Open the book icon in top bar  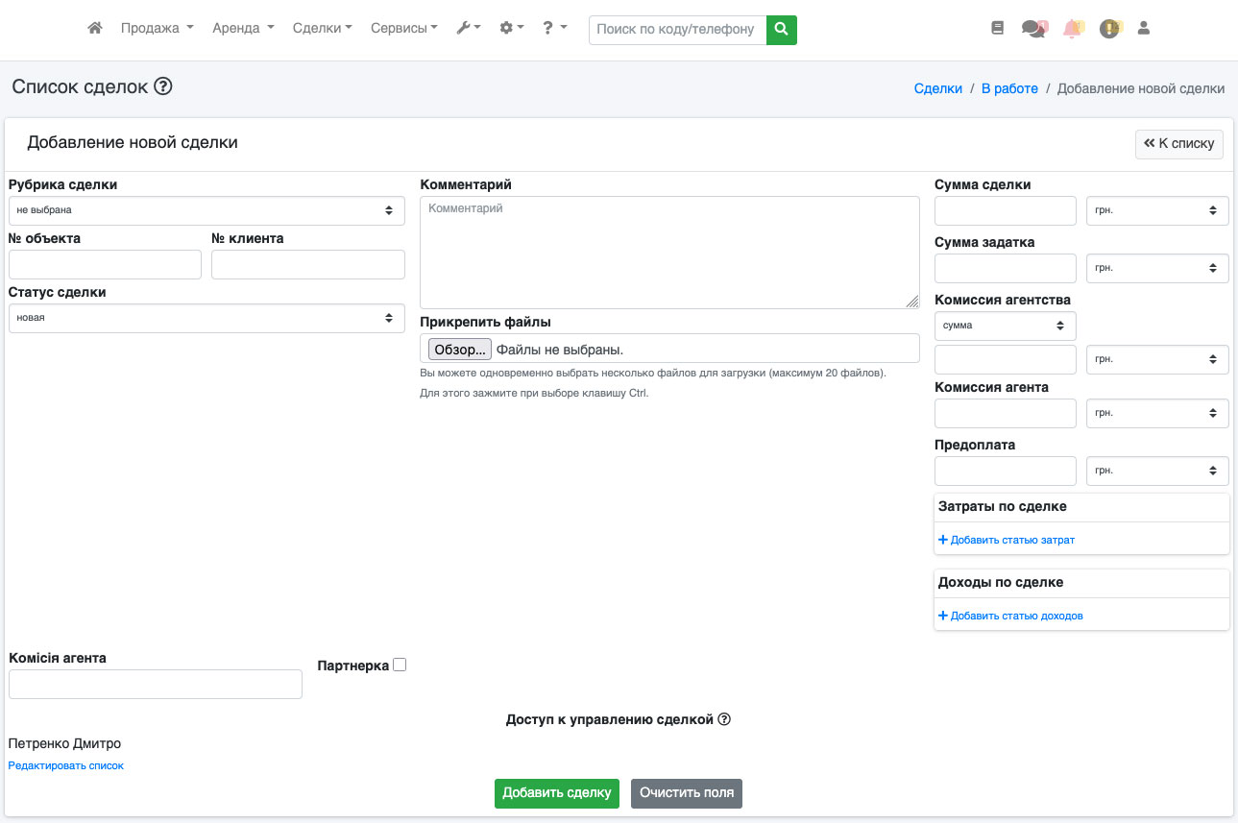997,29
